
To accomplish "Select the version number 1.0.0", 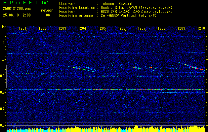I will point(45,3).
